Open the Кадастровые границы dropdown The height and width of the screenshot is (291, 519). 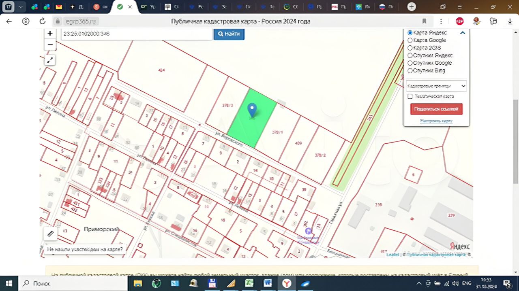coord(436,86)
